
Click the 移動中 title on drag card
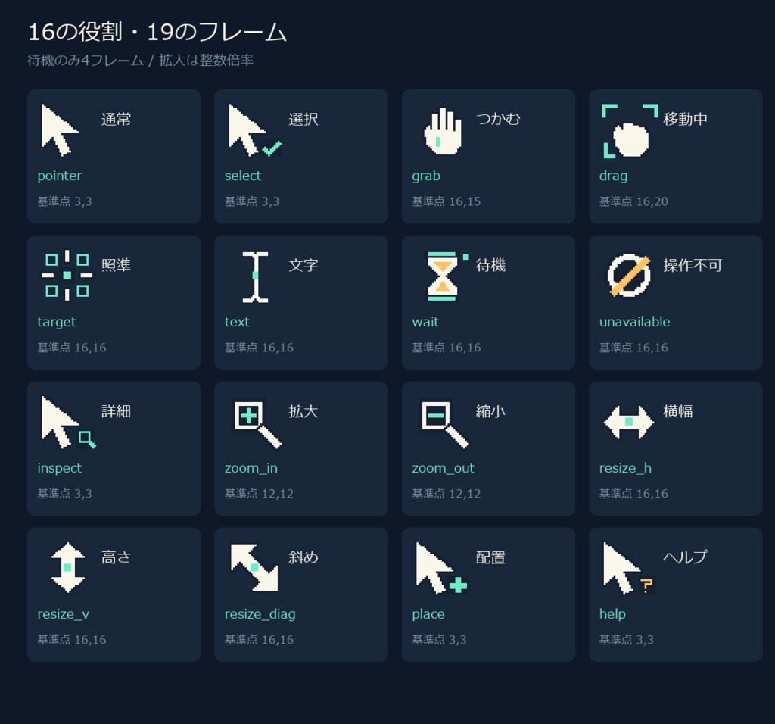pyautogui.click(x=686, y=119)
